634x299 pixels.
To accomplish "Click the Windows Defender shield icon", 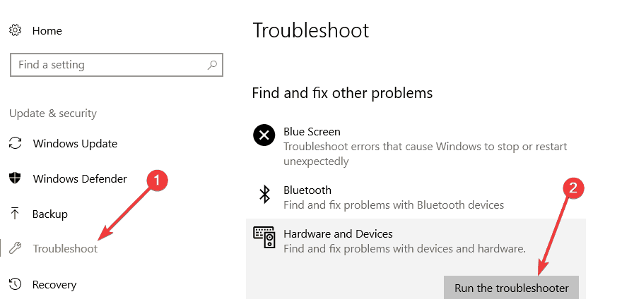I will [x=15, y=178].
